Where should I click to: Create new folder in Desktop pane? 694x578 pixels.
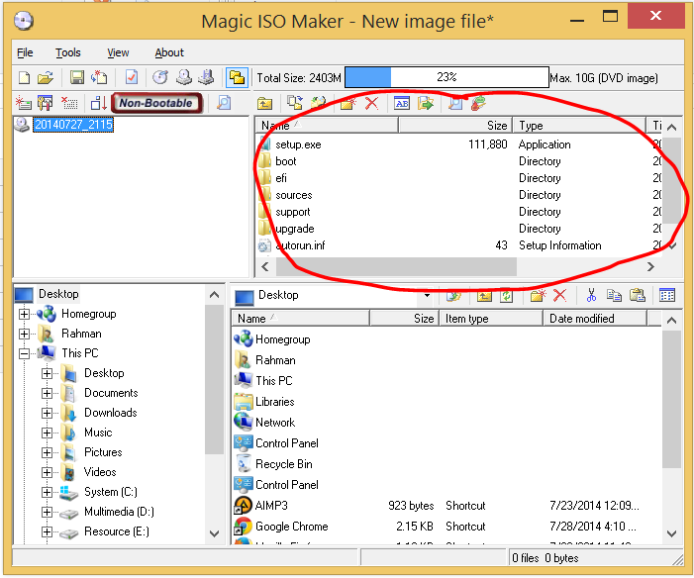pyautogui.click(x=538, y=295)
